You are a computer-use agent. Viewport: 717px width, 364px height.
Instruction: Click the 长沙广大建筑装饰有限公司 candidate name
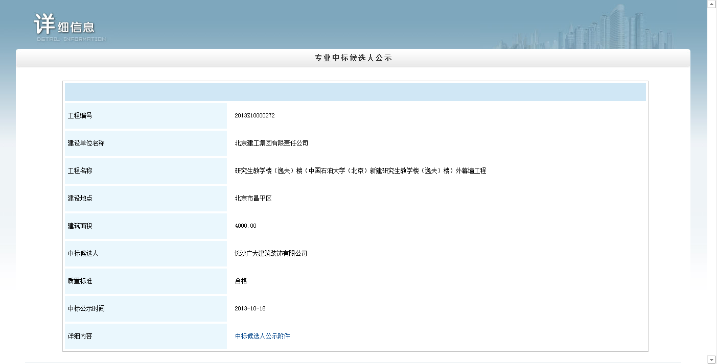point(270,254)
